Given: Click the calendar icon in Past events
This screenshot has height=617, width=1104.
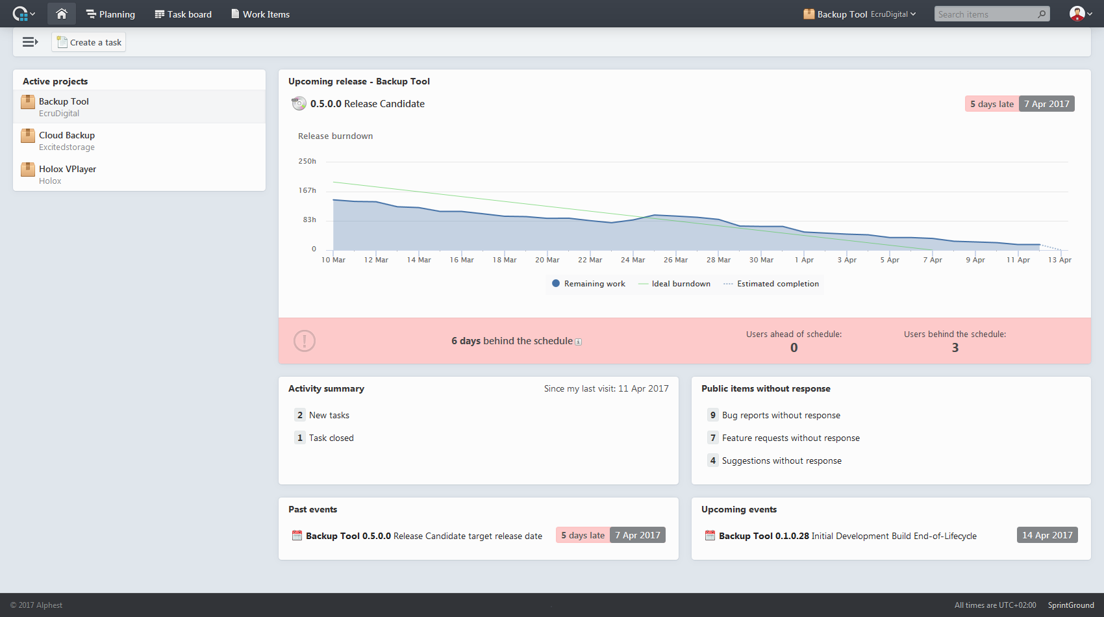Looking at the screenshot, I should [x=297, y=536].
